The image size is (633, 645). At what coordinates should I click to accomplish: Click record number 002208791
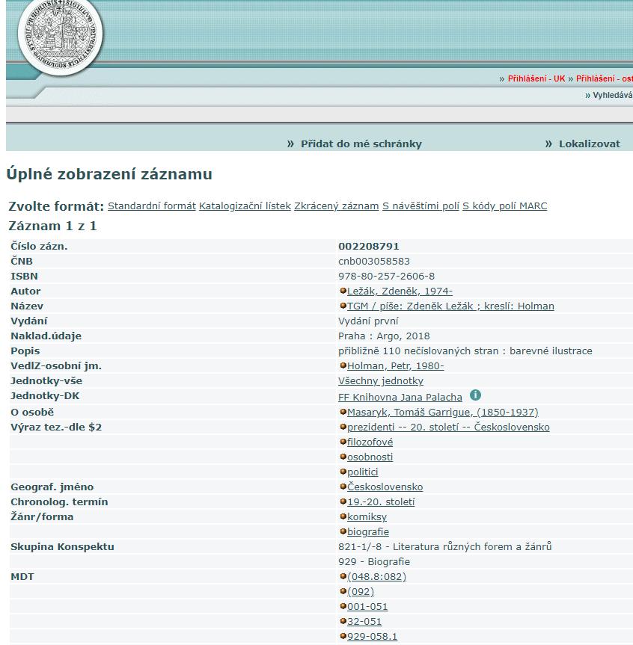coord(369,247)
